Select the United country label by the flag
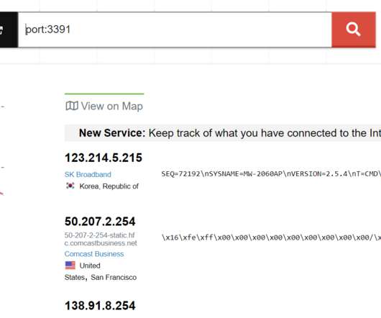The image size is (381, 318). [x=90, y=265]
